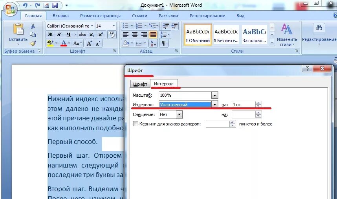Expand the Масштаб 100% dropdown

[214, 95]
